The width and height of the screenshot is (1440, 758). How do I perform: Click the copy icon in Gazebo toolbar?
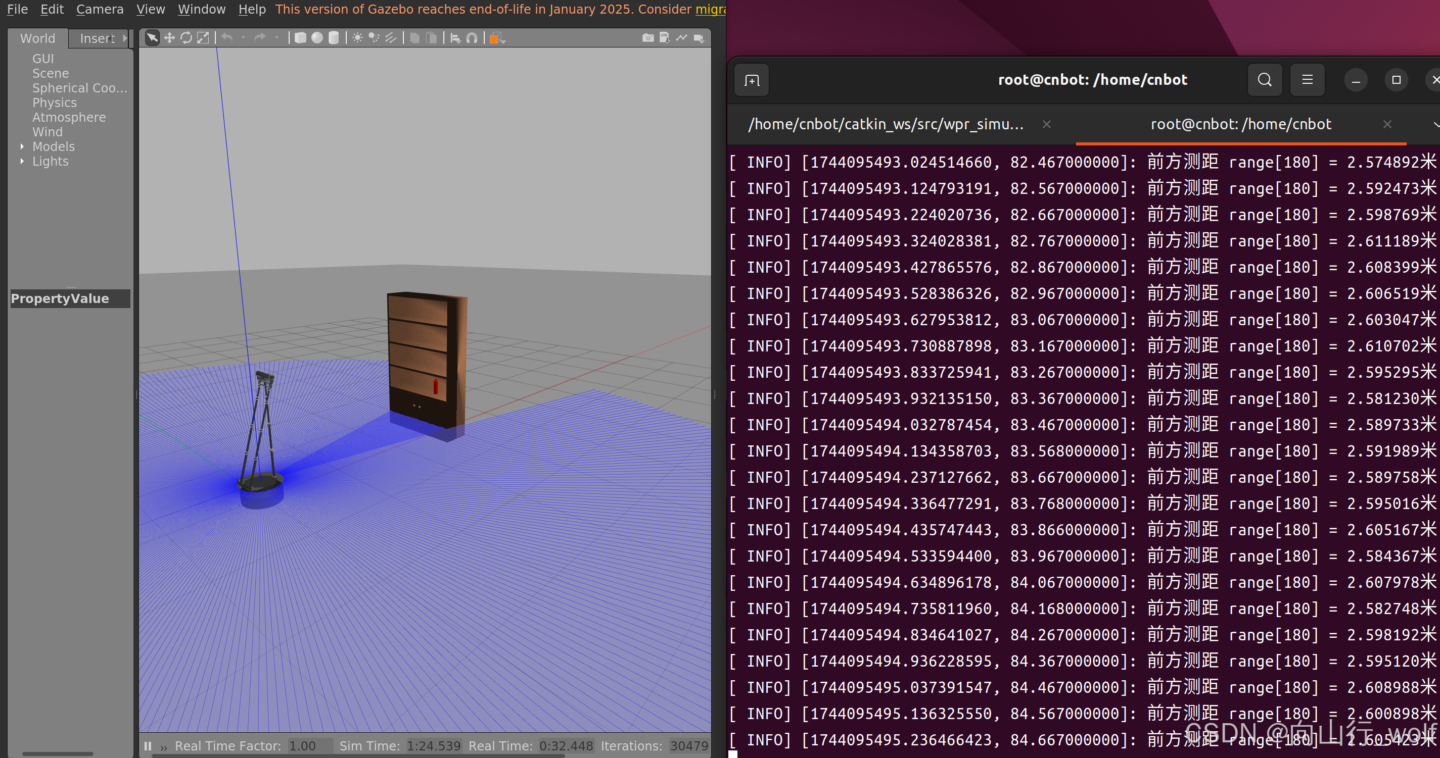[415, 38]
